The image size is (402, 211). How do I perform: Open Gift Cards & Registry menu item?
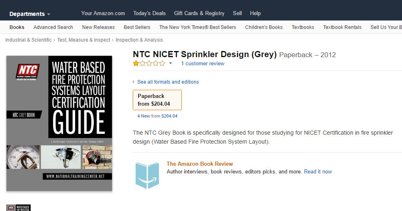pyautogui.click(x=199, y=13)
